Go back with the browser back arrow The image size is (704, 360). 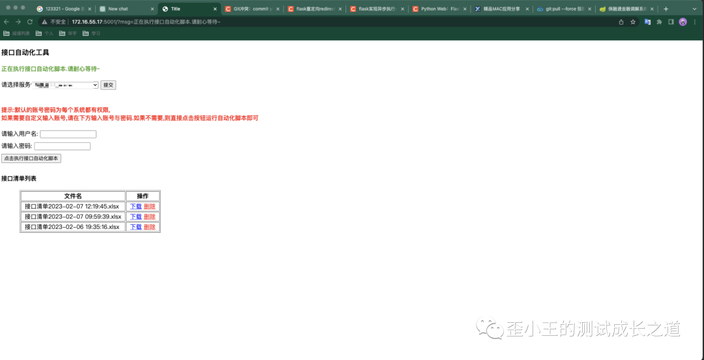[7, 22]
